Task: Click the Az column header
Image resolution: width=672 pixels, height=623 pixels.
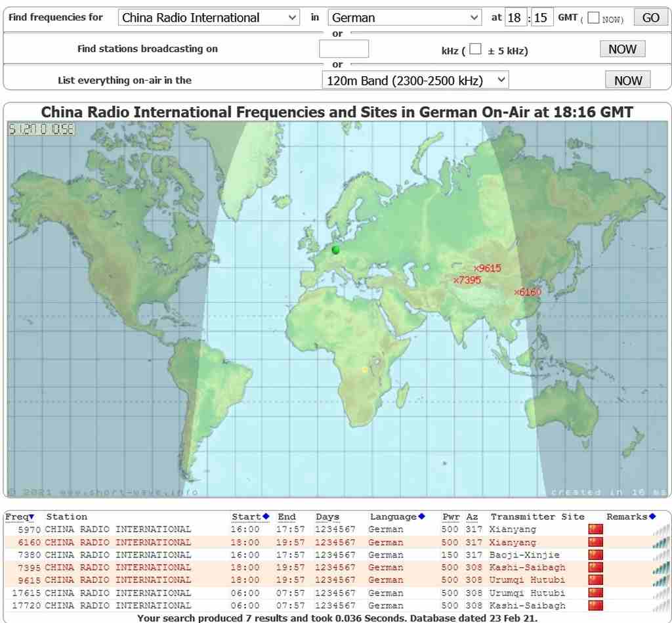Action: tap(472, 517)
